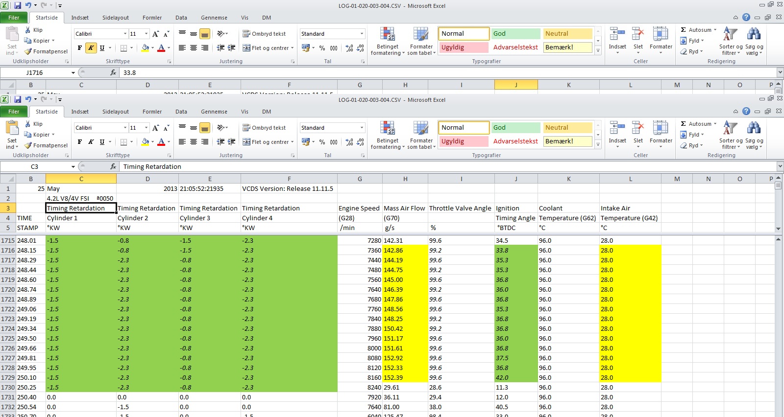
Task: Toggle bold (F) in the lower ribbon
Action: (x=80, y=142)
